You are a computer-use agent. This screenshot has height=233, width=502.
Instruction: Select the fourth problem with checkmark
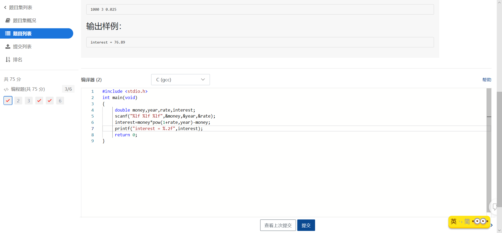pyautogui.click(x=39, y=101)
